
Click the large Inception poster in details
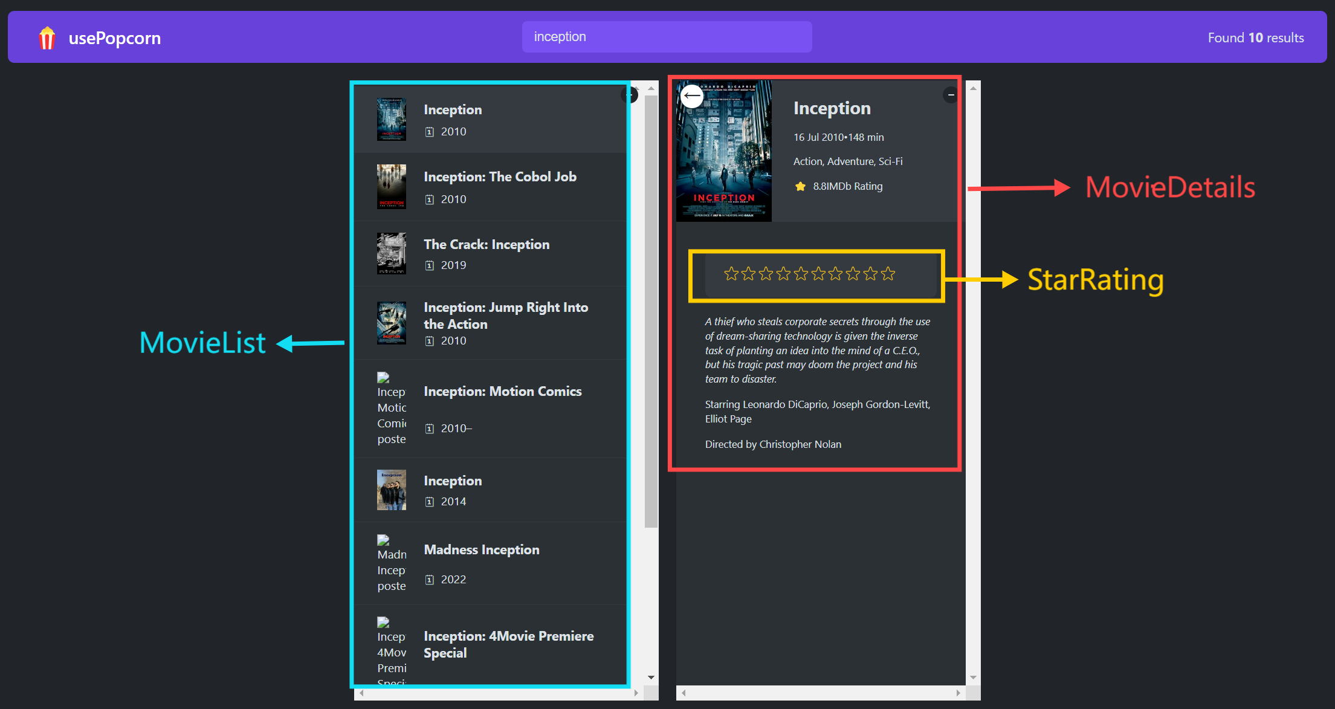[724, 151]
